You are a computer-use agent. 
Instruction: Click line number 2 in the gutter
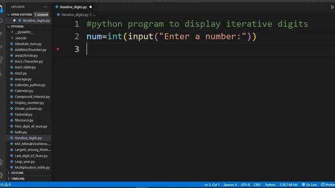[77, 37]
